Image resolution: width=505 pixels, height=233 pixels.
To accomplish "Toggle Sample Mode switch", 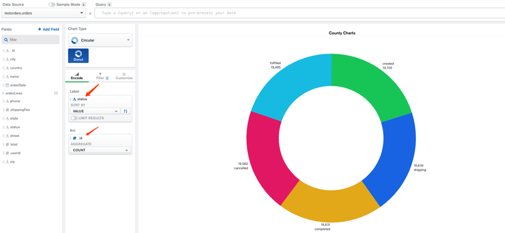I will point(52,4).
